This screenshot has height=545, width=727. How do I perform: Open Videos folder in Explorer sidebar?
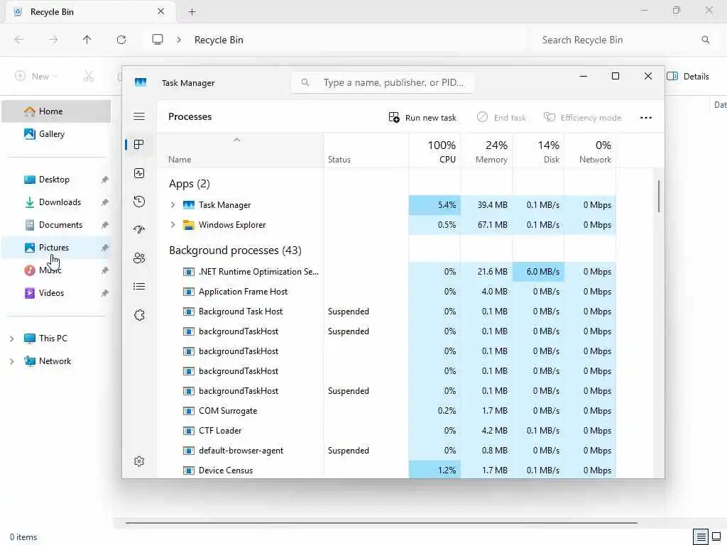[56, 293]
